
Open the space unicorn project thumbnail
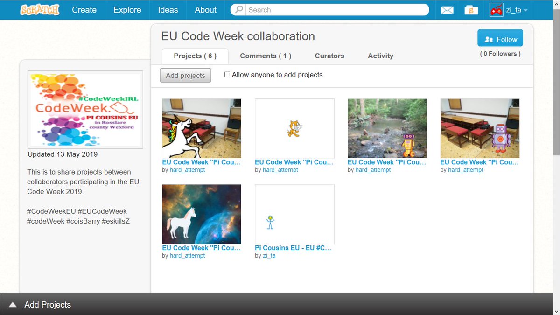[202, 214]
